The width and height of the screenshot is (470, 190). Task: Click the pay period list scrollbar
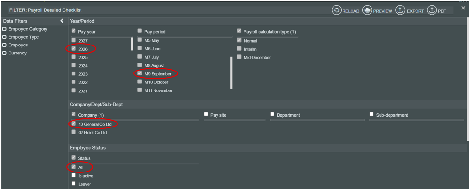pyautogui.click(x=231, y=73)
